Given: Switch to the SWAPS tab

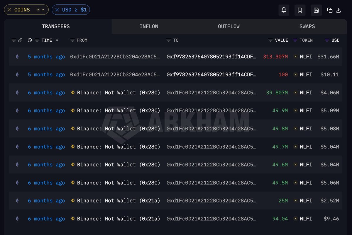Looking at the screenshot, I should [307, 26].
